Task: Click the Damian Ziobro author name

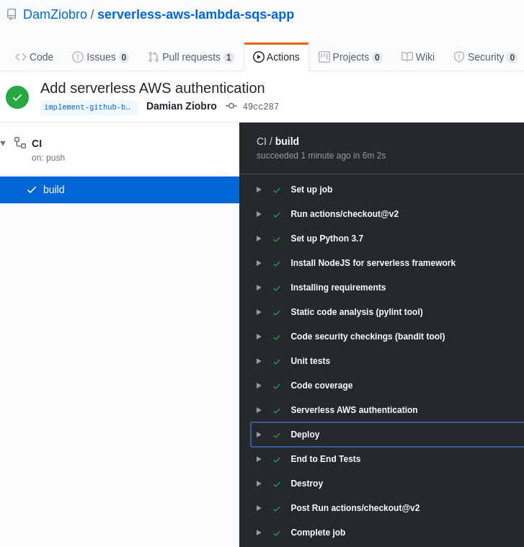Action: coord(182,106)
